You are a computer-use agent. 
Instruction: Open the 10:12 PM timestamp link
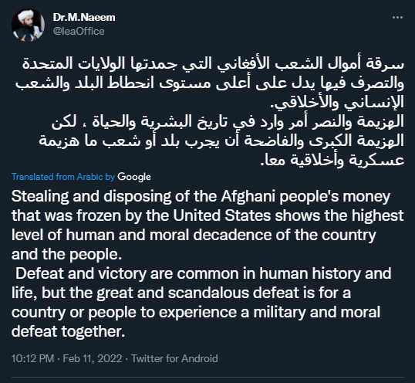33,358
